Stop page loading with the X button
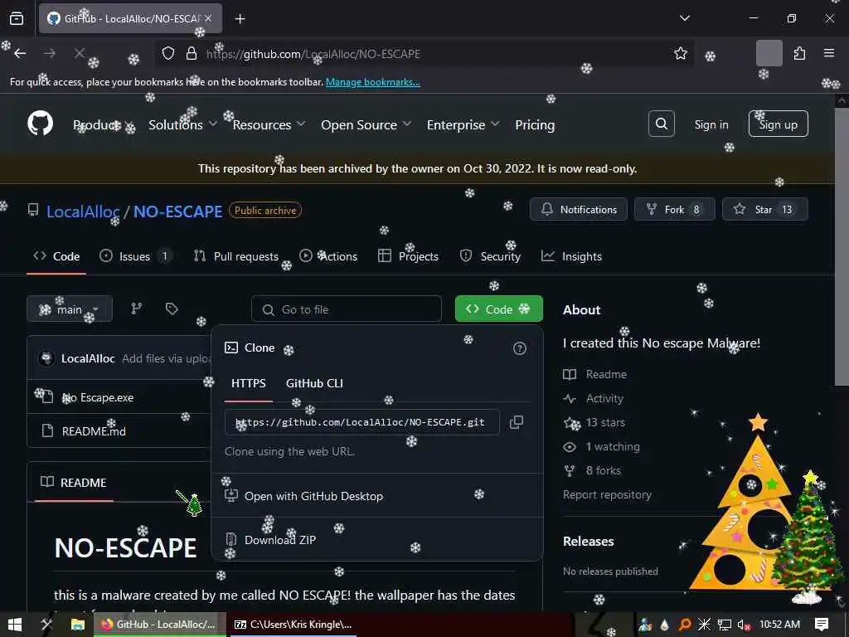Viewport: 849px width, 637px height. 80,53
